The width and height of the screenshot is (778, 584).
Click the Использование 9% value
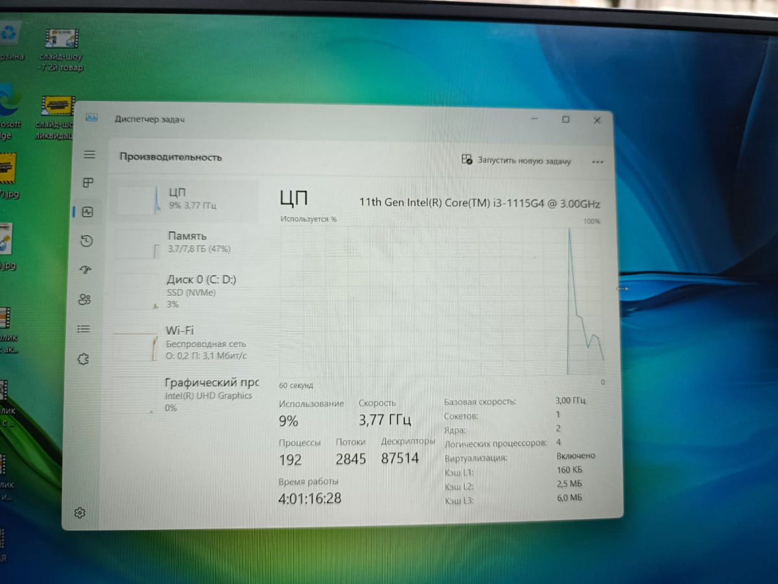click(x=289, y=421)
